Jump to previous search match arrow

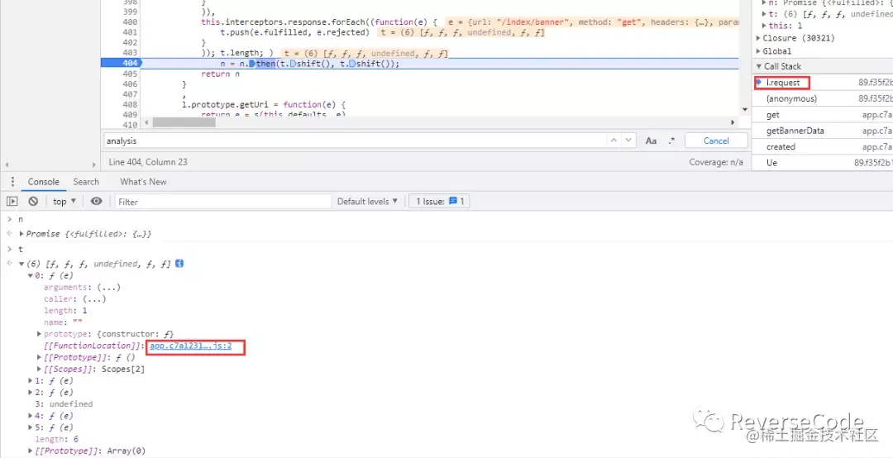614,141
